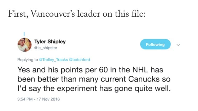The image size is (198, 111).
Task: Click the blue thread line above the avatar
Action: pos(24,34)
